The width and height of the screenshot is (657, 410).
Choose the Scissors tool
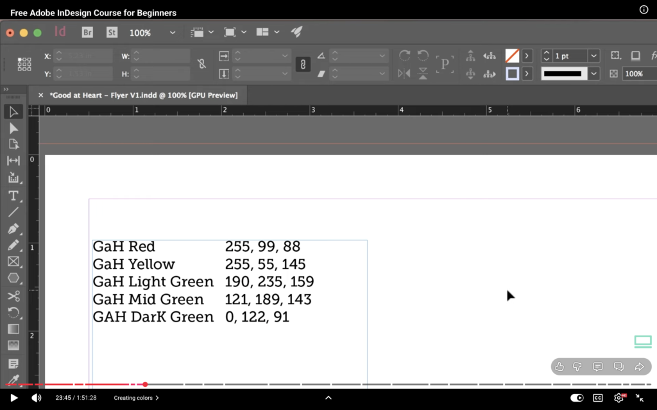coord(13,296)
